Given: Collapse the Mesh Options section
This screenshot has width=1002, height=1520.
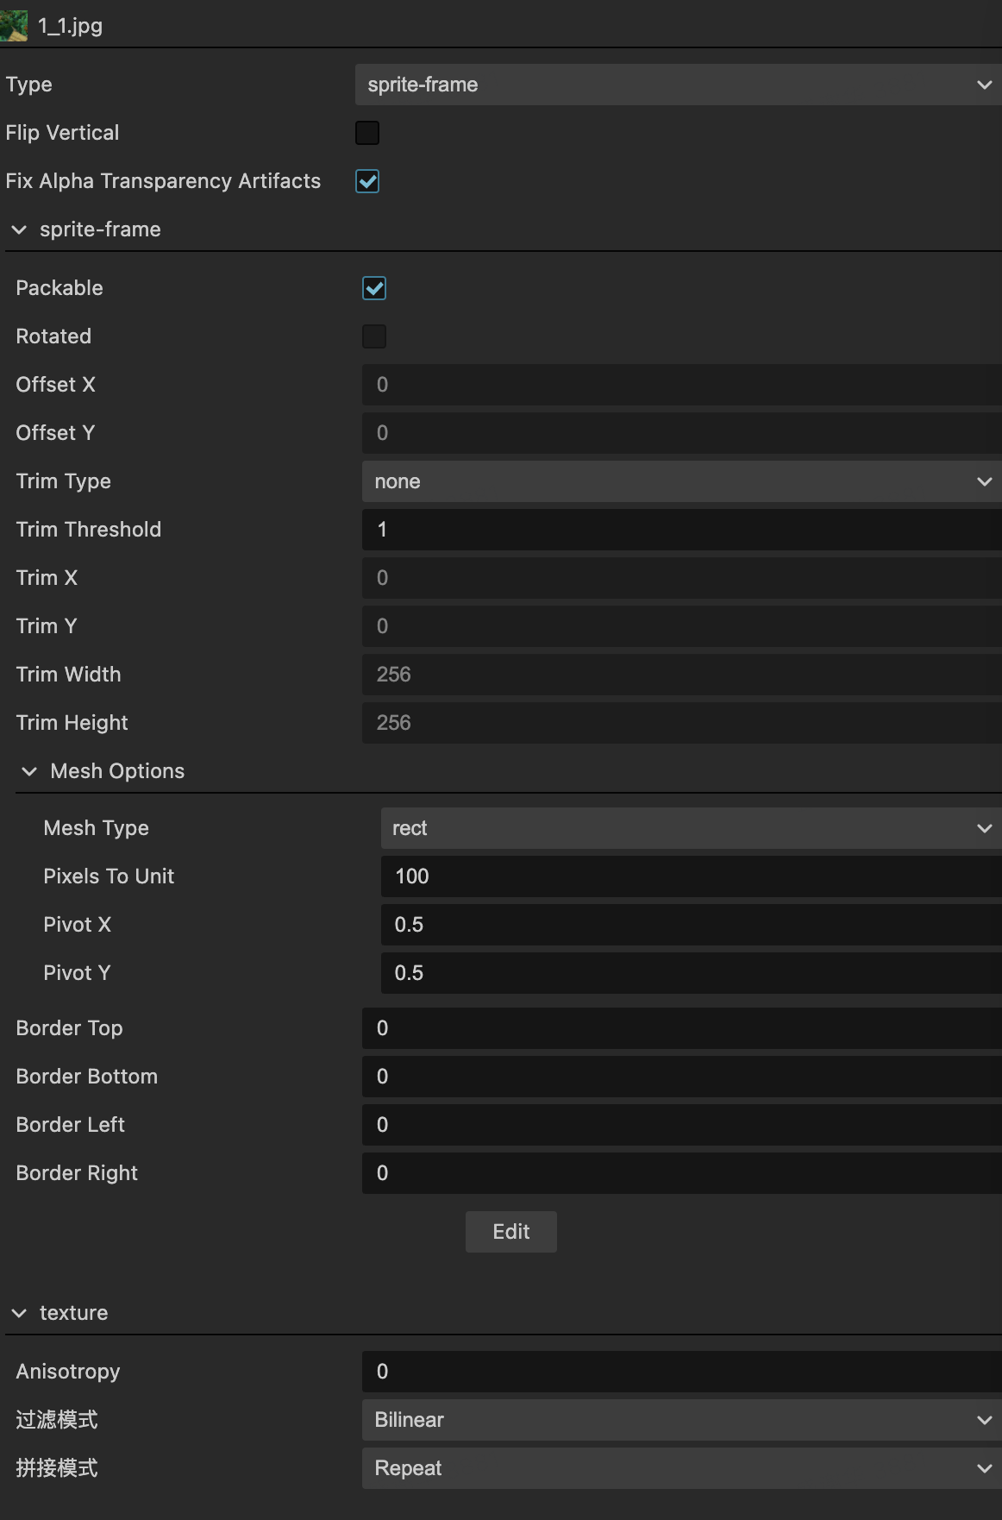Looking at the screenshot, I should (x=29, y=771).
